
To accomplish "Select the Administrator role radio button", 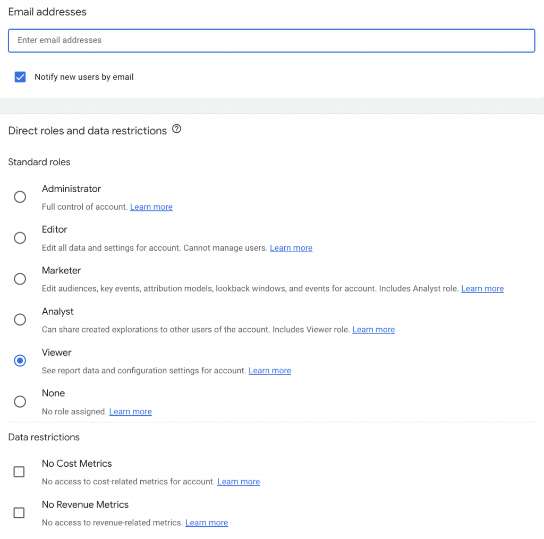I will coord(20,197).
